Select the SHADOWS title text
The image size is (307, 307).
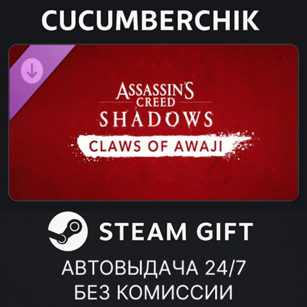pos(156,119)
